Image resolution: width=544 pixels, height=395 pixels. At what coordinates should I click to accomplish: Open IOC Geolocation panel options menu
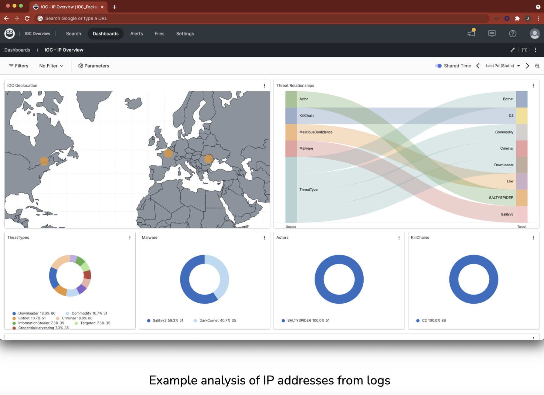pyautogui.click(x=264, y=86)
